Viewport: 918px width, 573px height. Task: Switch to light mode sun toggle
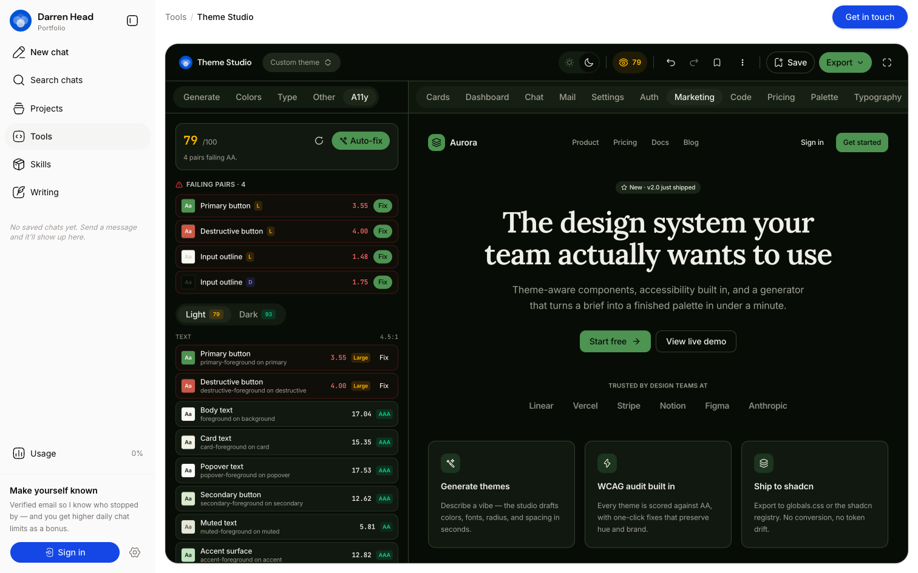pyautogui.click(x=569, y=62)
